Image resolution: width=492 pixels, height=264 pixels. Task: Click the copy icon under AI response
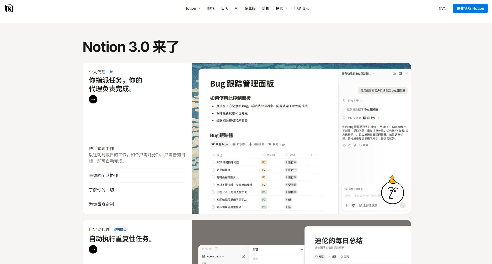[345, 145]
